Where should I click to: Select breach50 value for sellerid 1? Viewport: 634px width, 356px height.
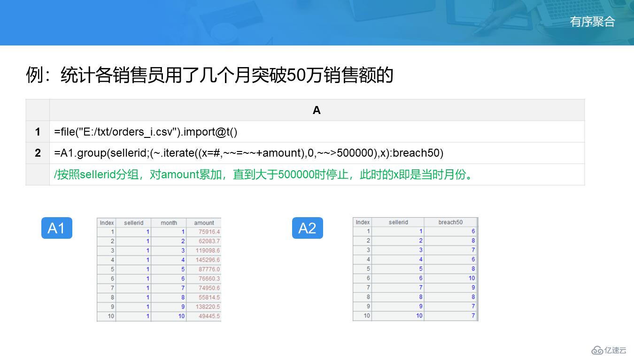[x=450, y=231]
